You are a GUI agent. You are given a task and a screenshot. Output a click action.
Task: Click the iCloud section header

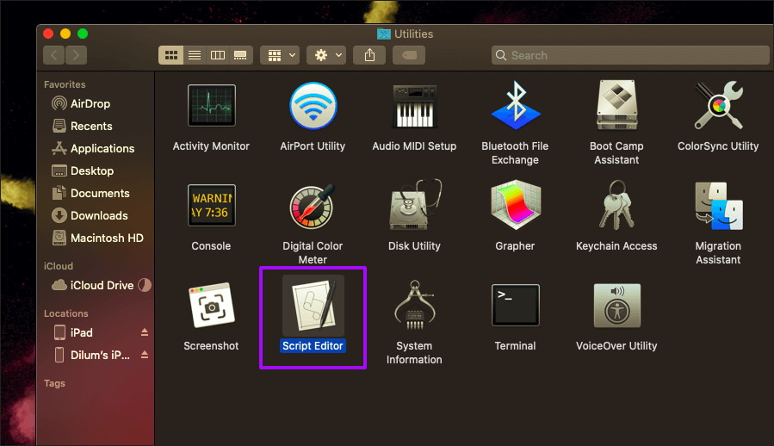[x=59, y=266]
